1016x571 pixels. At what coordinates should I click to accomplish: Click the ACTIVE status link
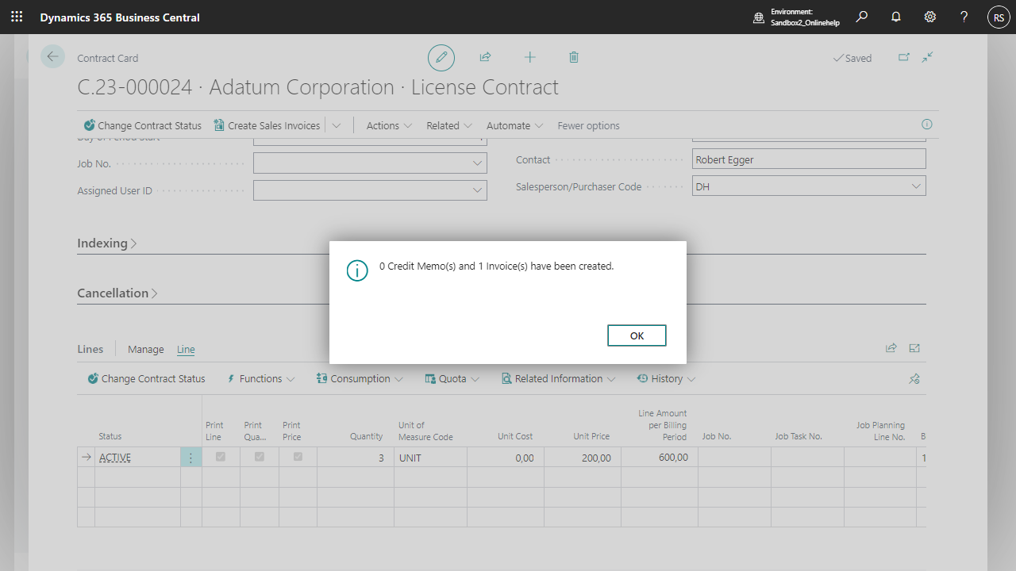click(x=115, y=458)
